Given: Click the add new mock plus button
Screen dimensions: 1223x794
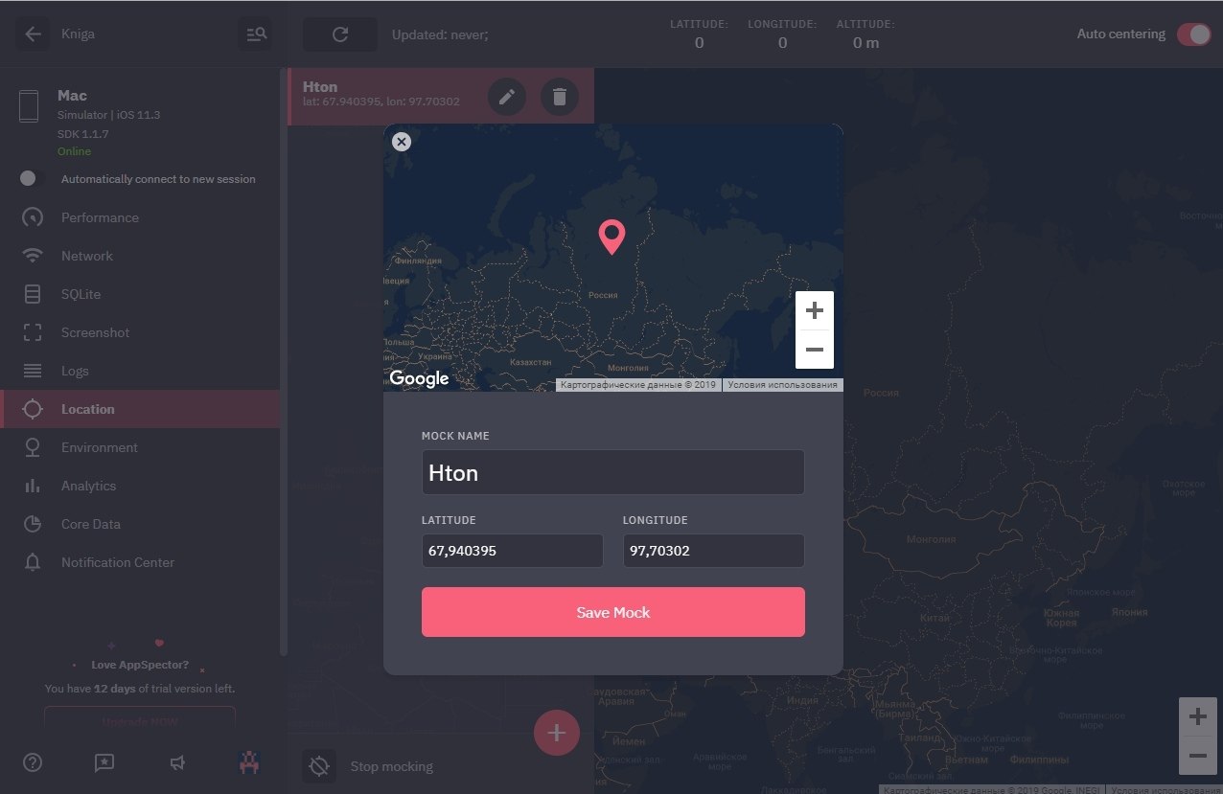Looking at the screenshot, I should click(557, 734).
